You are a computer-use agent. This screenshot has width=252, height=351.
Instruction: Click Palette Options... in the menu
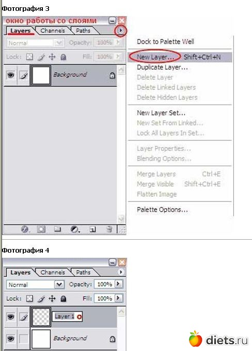coord(162,210)
